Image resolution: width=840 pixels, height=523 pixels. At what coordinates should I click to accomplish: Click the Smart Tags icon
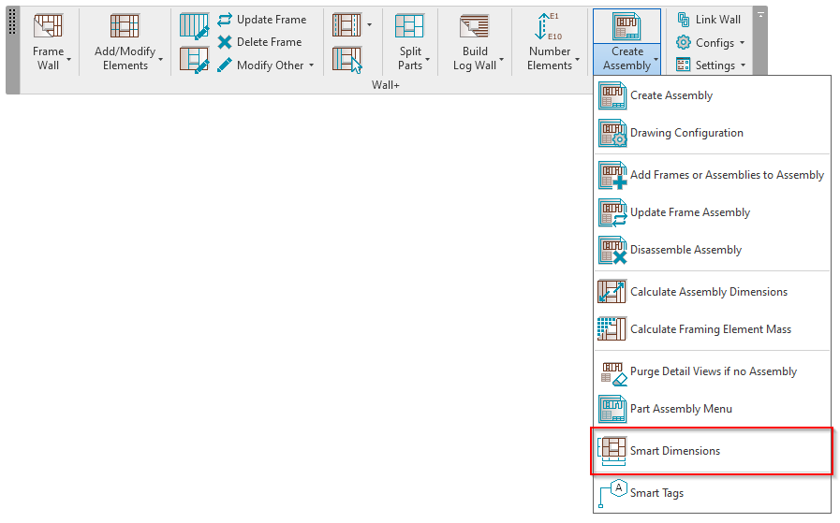tap(612, 493)
